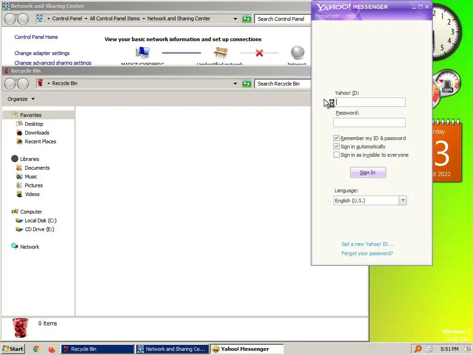Click the Search Control Panel box

[x=283, y=19]
